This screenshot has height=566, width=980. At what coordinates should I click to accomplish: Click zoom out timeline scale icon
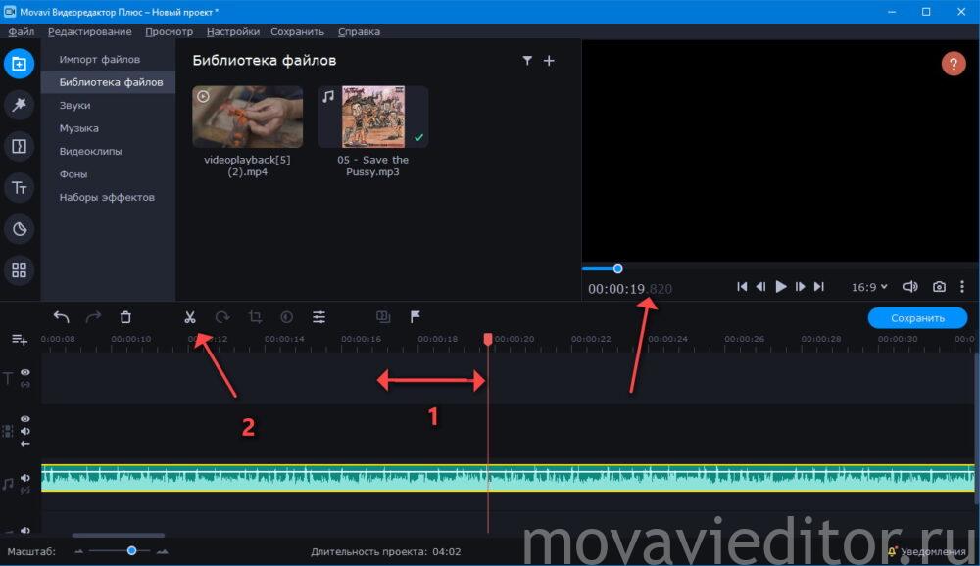[x=78, y=551]
